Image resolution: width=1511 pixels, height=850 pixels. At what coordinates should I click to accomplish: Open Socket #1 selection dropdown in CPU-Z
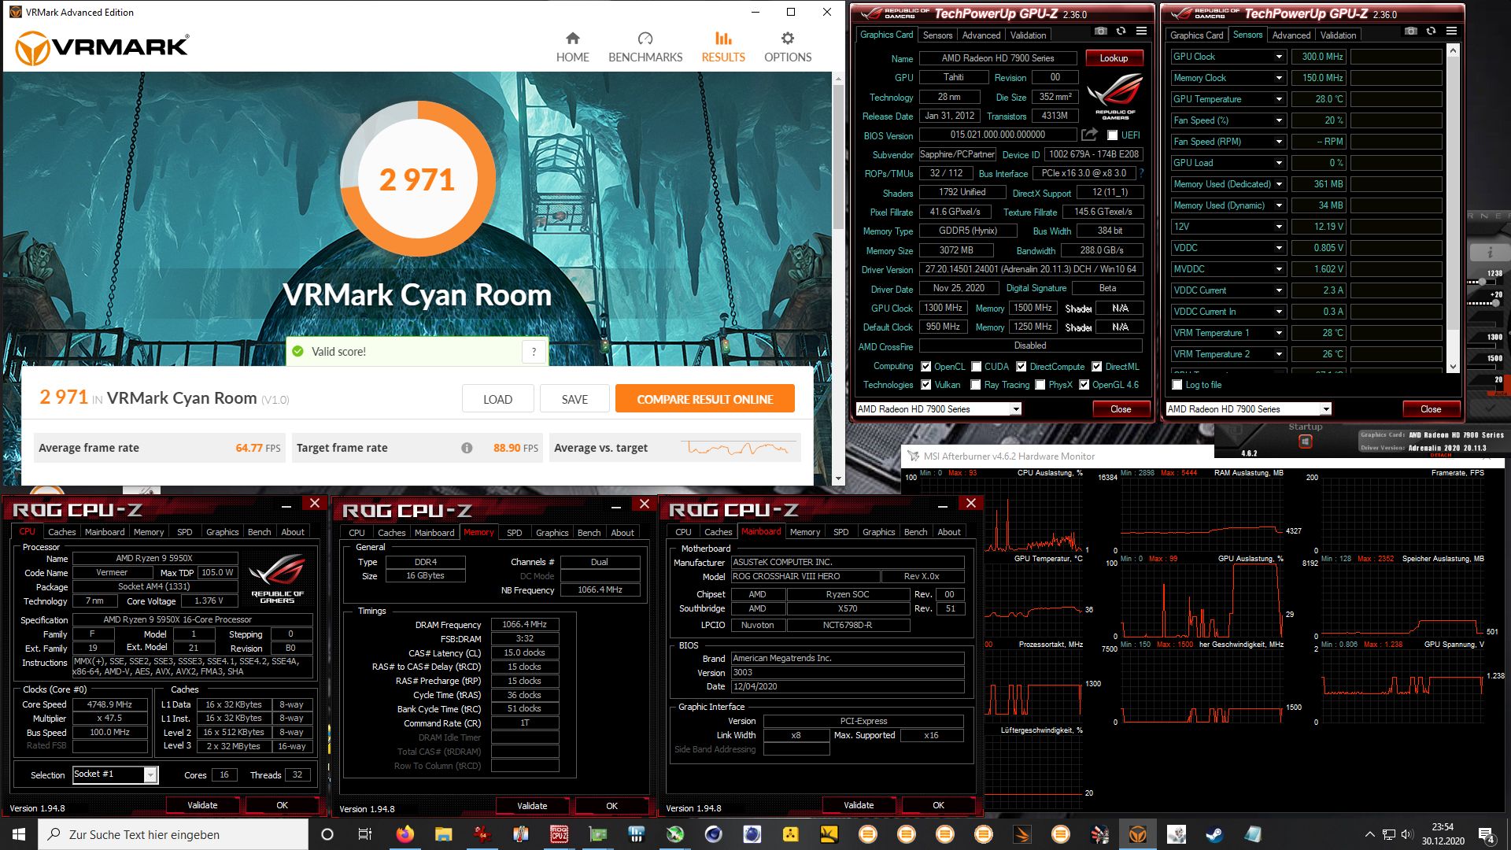150,775
